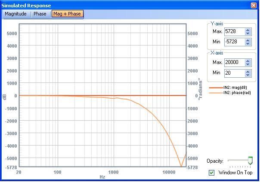Increase the X-axis Max value
Viewport: 260px width, 182px height.
tap(248, 61)
